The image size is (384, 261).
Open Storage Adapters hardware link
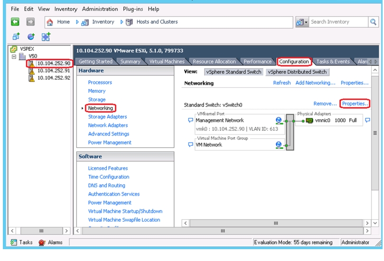[x=107, y=117]
